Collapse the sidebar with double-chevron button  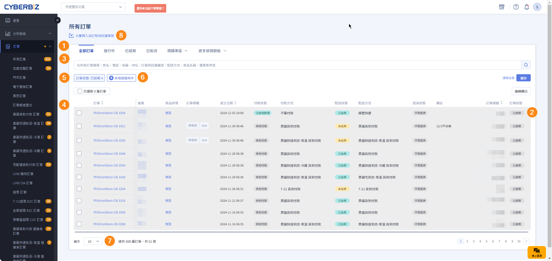click(57, 20)
